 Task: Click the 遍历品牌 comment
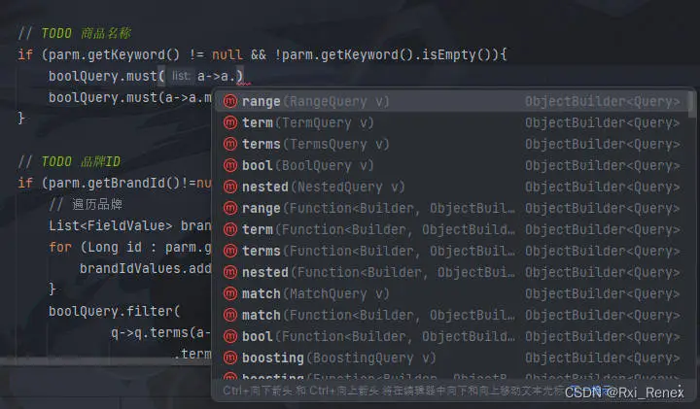point(86,204)
